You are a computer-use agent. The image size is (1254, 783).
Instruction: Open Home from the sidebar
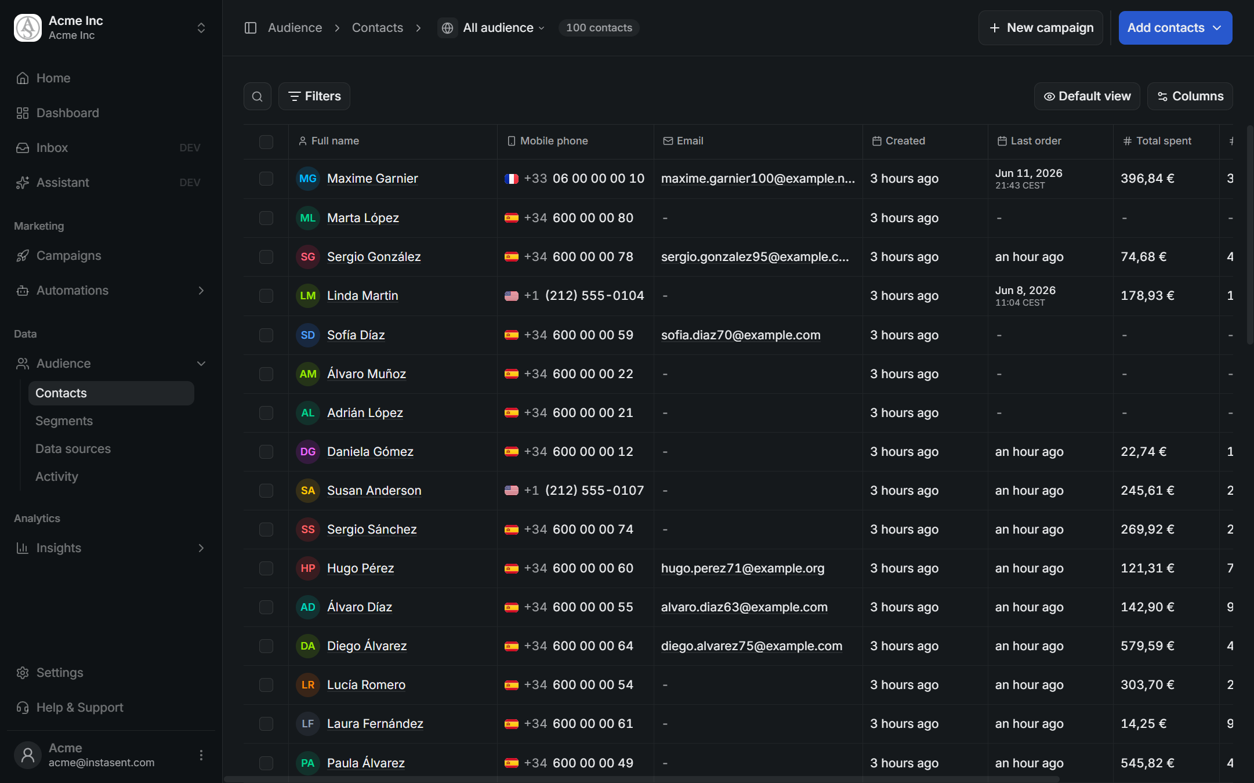click(53, 78)
